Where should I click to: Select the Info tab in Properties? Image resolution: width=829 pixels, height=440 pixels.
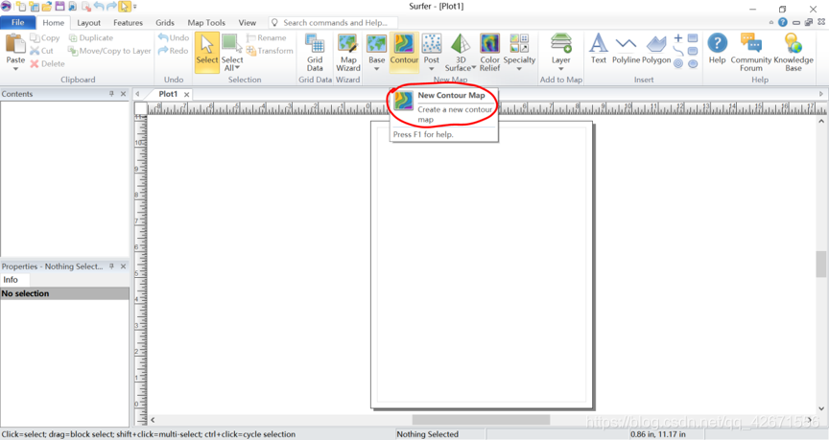tap(11, 280)
